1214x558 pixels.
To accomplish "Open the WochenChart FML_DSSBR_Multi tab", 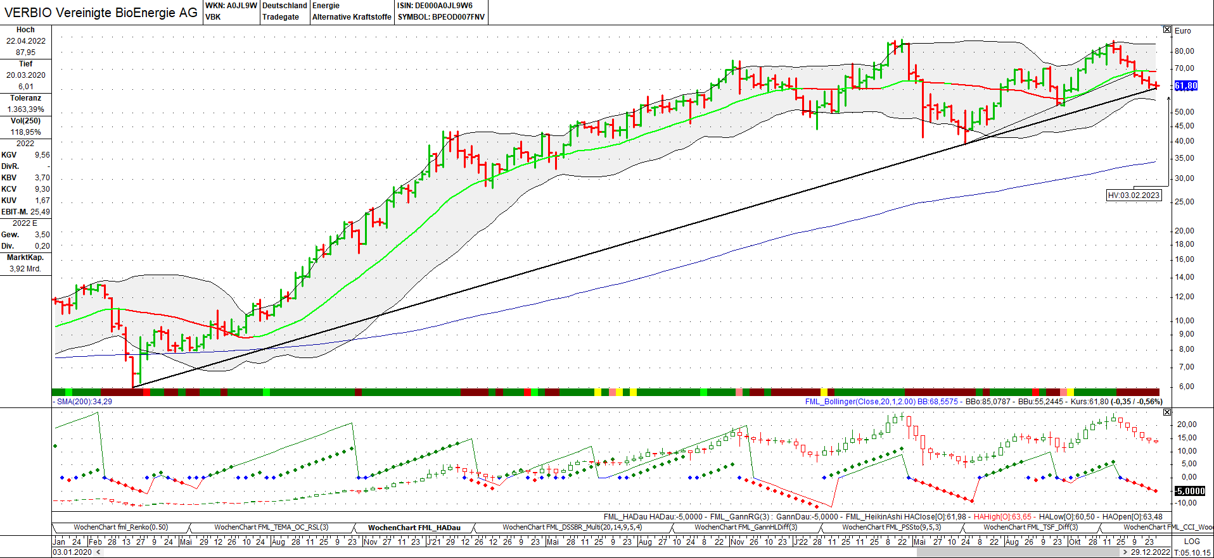I will point(572,527).
